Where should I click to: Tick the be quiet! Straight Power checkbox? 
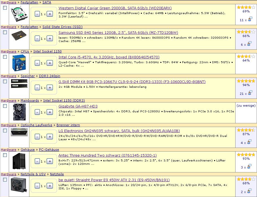click(5, 180)
